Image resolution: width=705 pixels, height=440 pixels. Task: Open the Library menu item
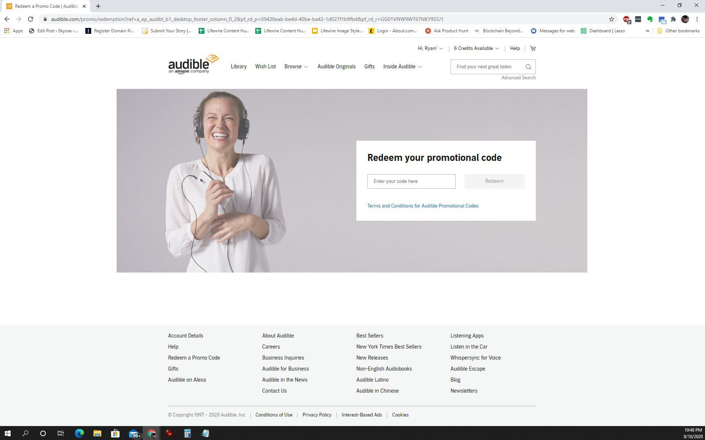click(x=239, y=66)
